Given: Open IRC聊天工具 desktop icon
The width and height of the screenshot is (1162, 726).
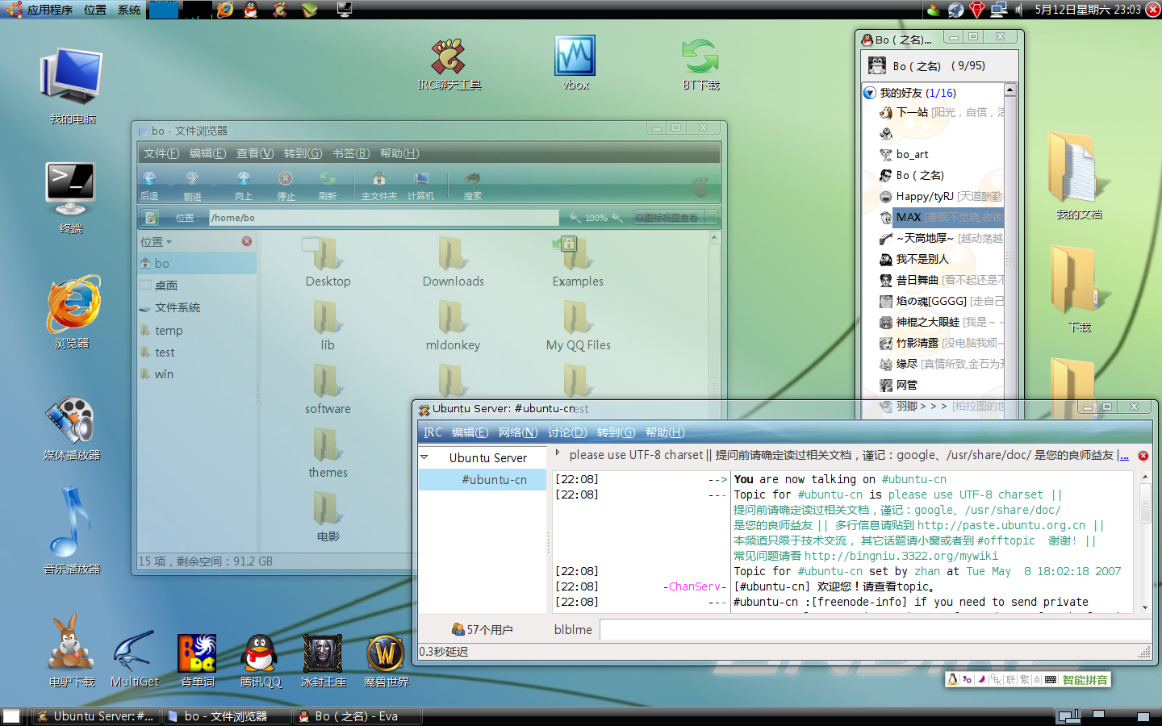Looking at the screenshot, I should pos(449,65).
